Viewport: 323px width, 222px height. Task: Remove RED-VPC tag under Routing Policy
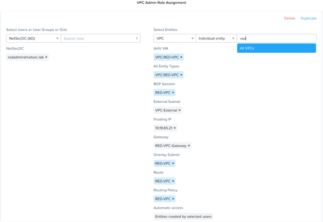point(173,199)
